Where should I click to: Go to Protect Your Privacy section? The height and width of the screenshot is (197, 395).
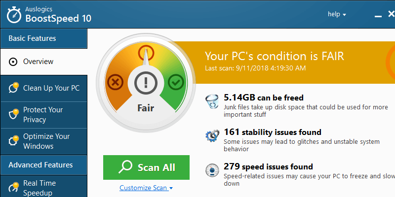click(x=43, y=115)
